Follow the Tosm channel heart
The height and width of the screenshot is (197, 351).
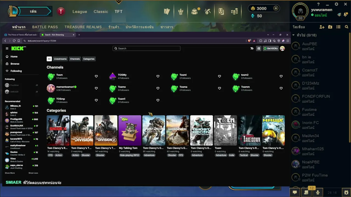[x=96, y=76]
